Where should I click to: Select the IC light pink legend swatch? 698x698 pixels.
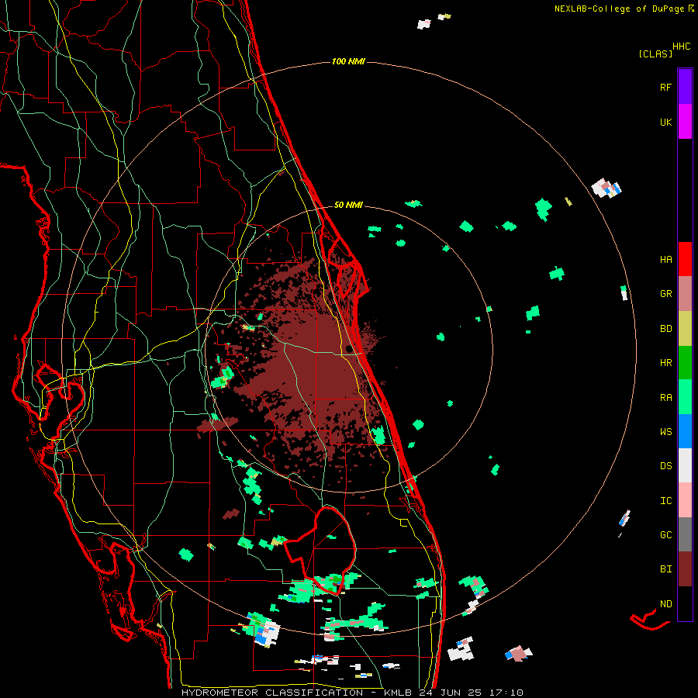click(x=685, y=500)
